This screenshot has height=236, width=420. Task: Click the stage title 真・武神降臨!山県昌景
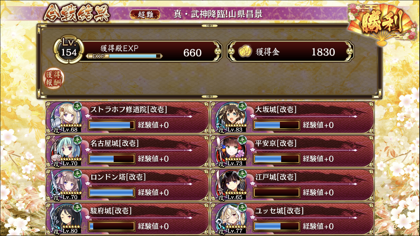coord(218,14)
